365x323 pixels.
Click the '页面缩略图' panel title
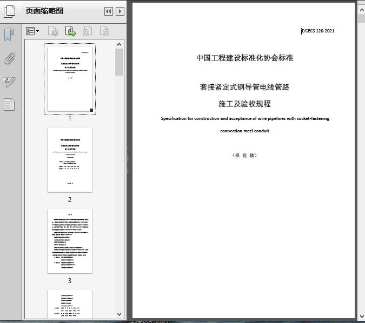(44, 11)
